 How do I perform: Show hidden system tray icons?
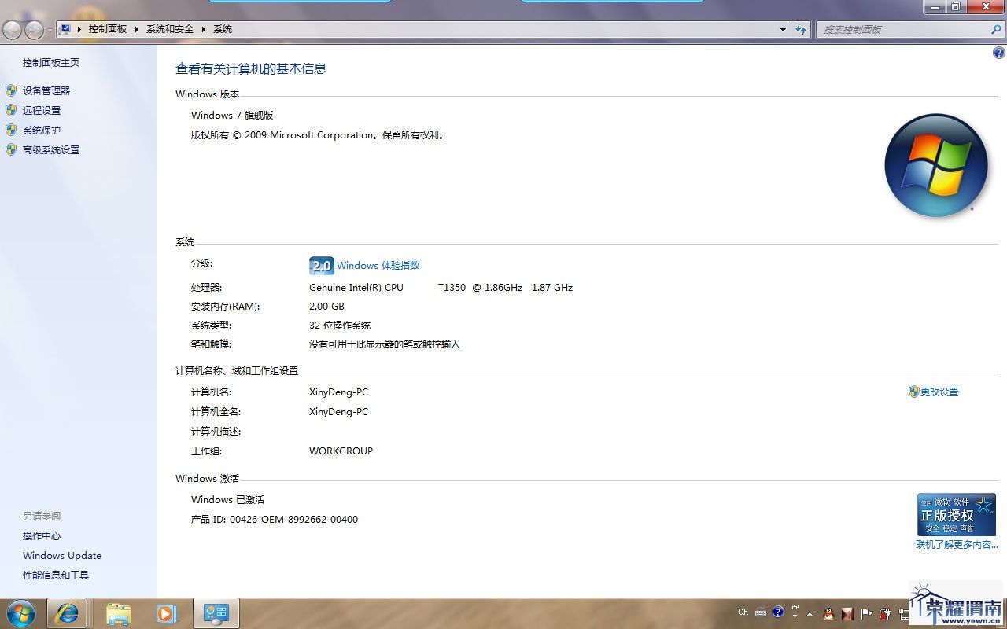point(810,613)
